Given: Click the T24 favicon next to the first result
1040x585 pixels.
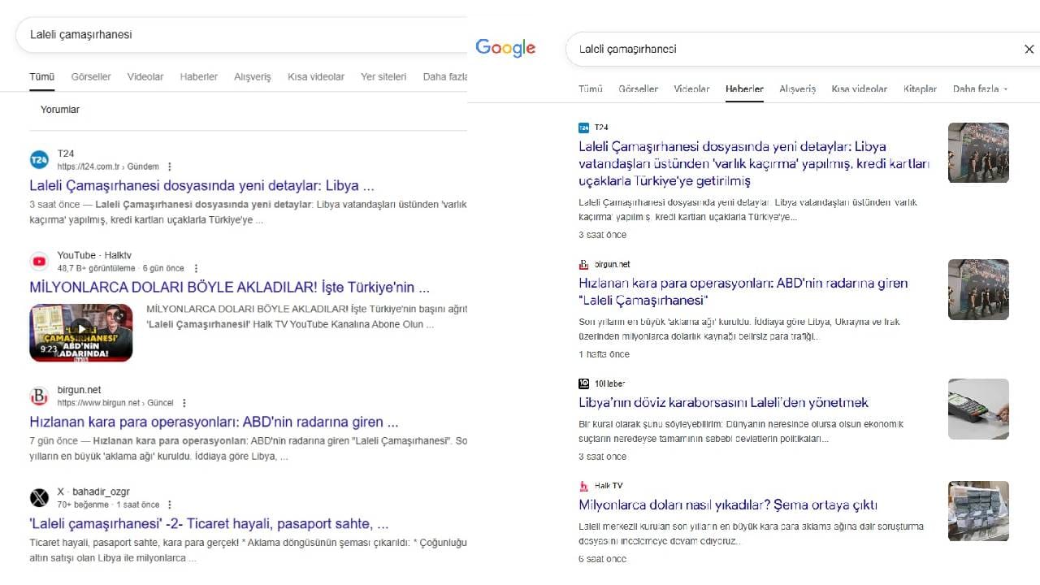Looking at the screenshot, I should tap(39, 160).
